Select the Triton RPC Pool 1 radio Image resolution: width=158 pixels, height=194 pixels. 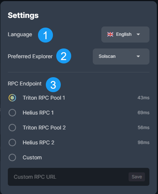pos(12,98)
